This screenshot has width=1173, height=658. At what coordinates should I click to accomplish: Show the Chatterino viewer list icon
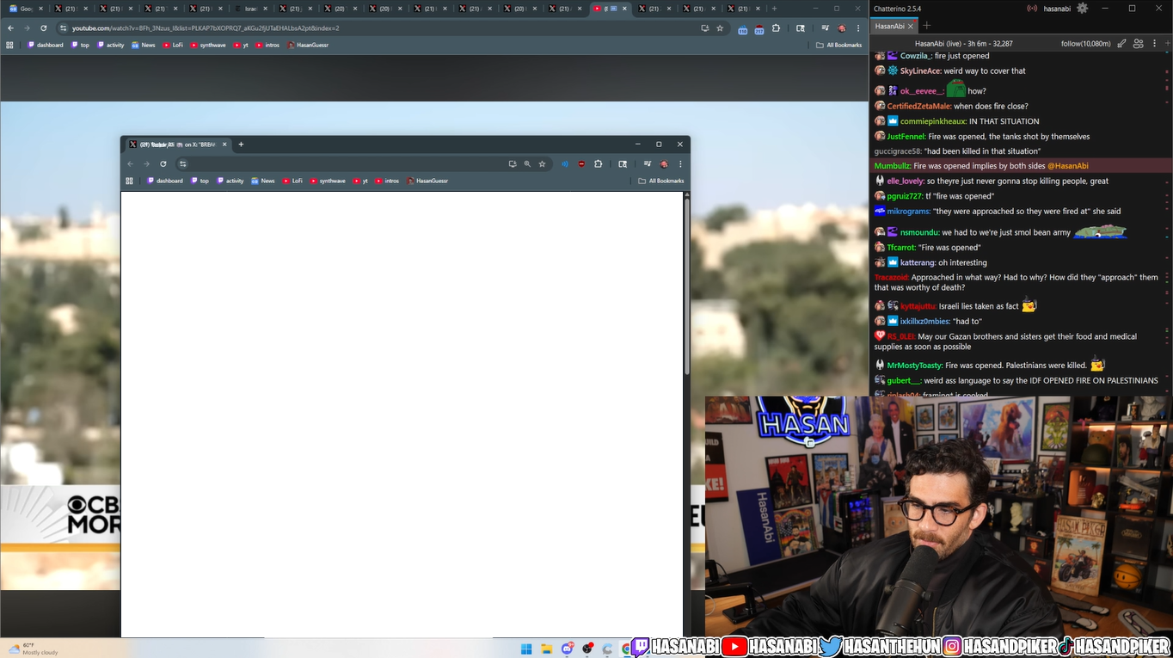click(x=1139, y=43)
